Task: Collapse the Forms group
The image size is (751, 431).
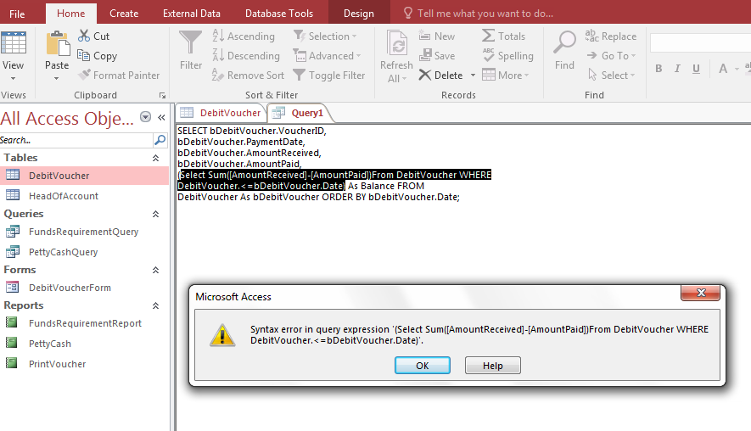Action: click(155, 270)
